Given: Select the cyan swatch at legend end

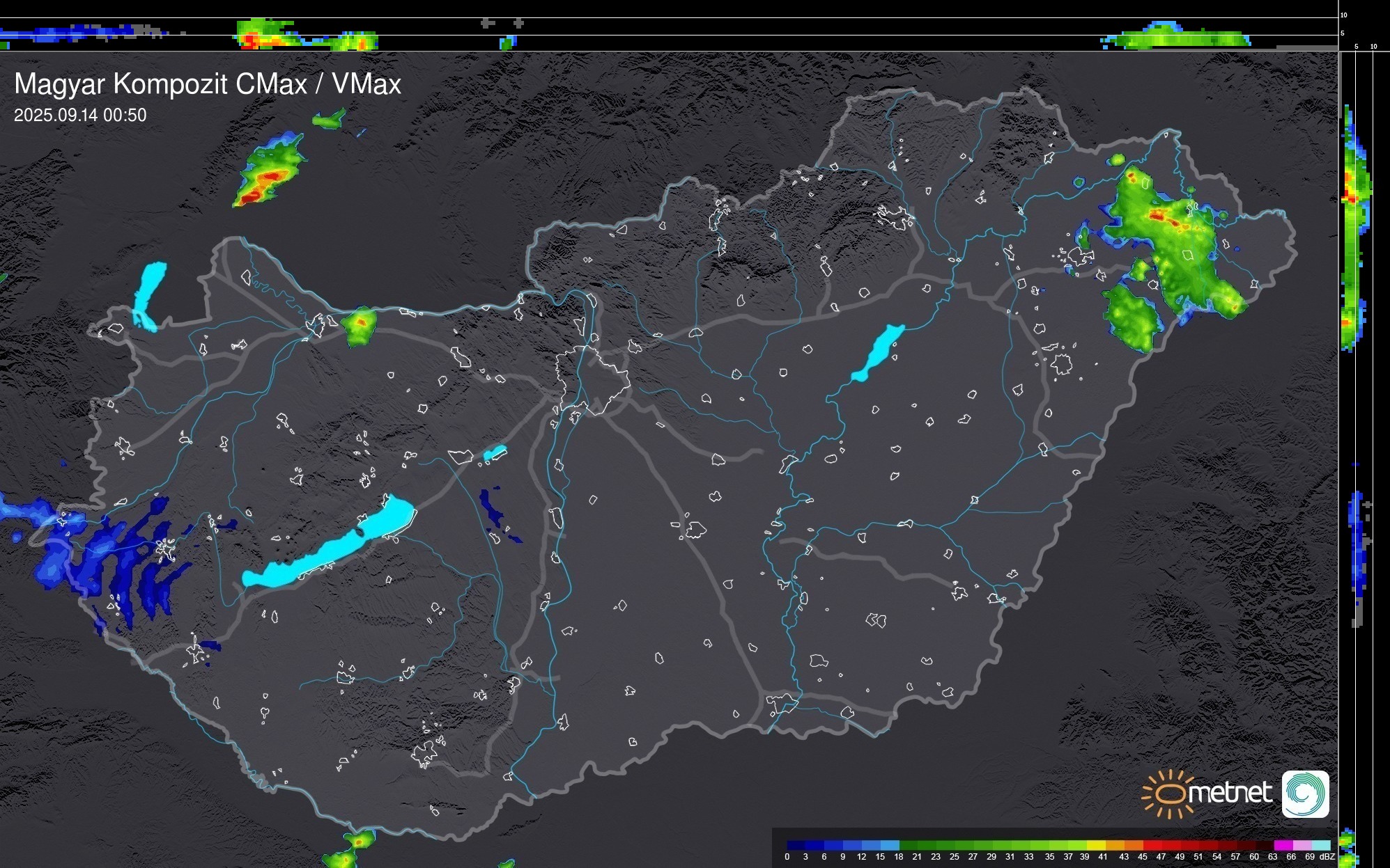Looking at the screenshot, I should [x=1321, y=845].
